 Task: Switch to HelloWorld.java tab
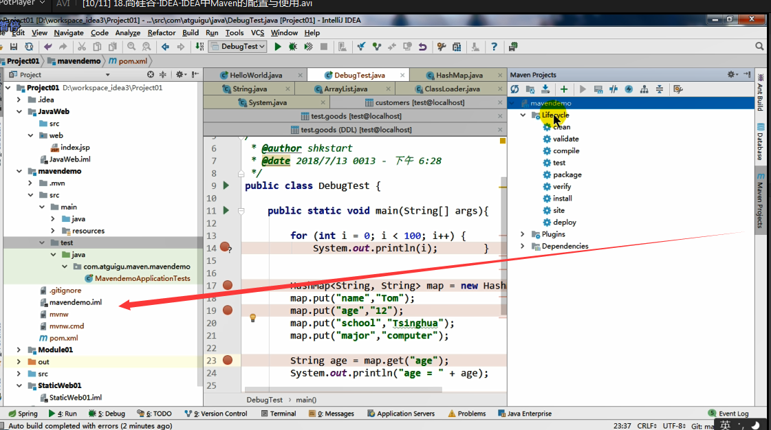coord(256,75)
